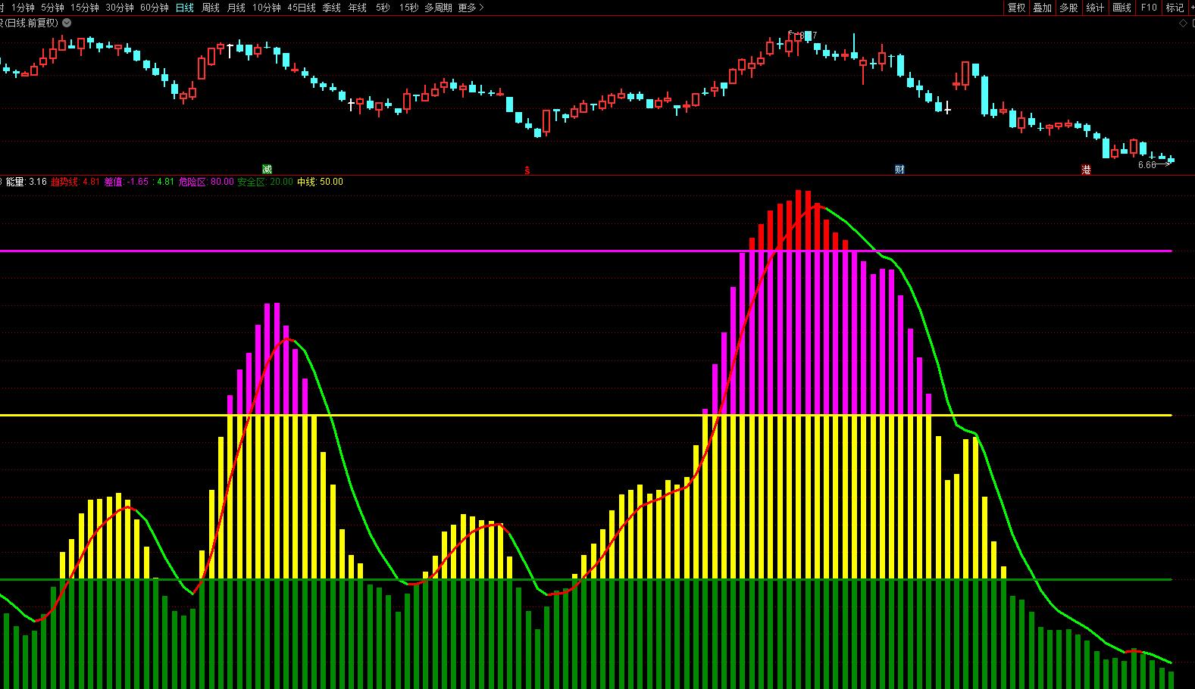Image resolution: width=1195 pixels, height=689 pixels.
Task: Toggle 叠加 overlay mode
Action: pyautogui.click(x=1042, y=8)
